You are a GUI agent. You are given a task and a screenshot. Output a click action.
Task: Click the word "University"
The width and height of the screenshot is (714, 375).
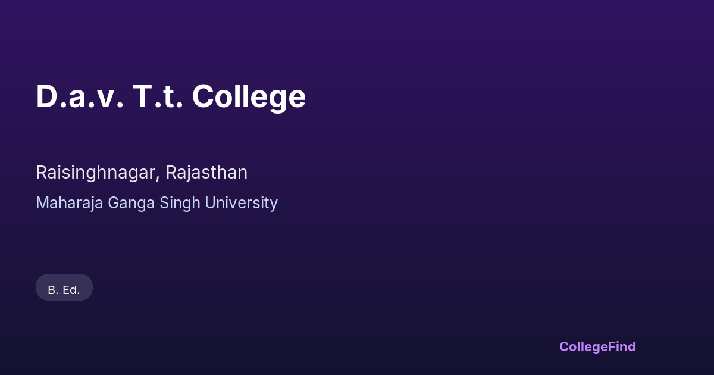[241, 203]
